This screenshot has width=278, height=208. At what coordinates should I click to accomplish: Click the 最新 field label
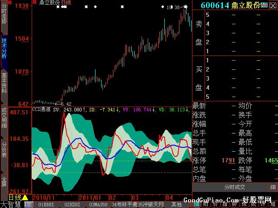(199, 106)
